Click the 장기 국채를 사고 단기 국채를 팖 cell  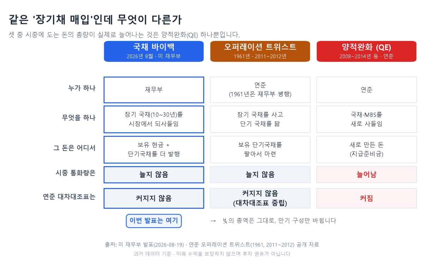(x=260, y=119)
